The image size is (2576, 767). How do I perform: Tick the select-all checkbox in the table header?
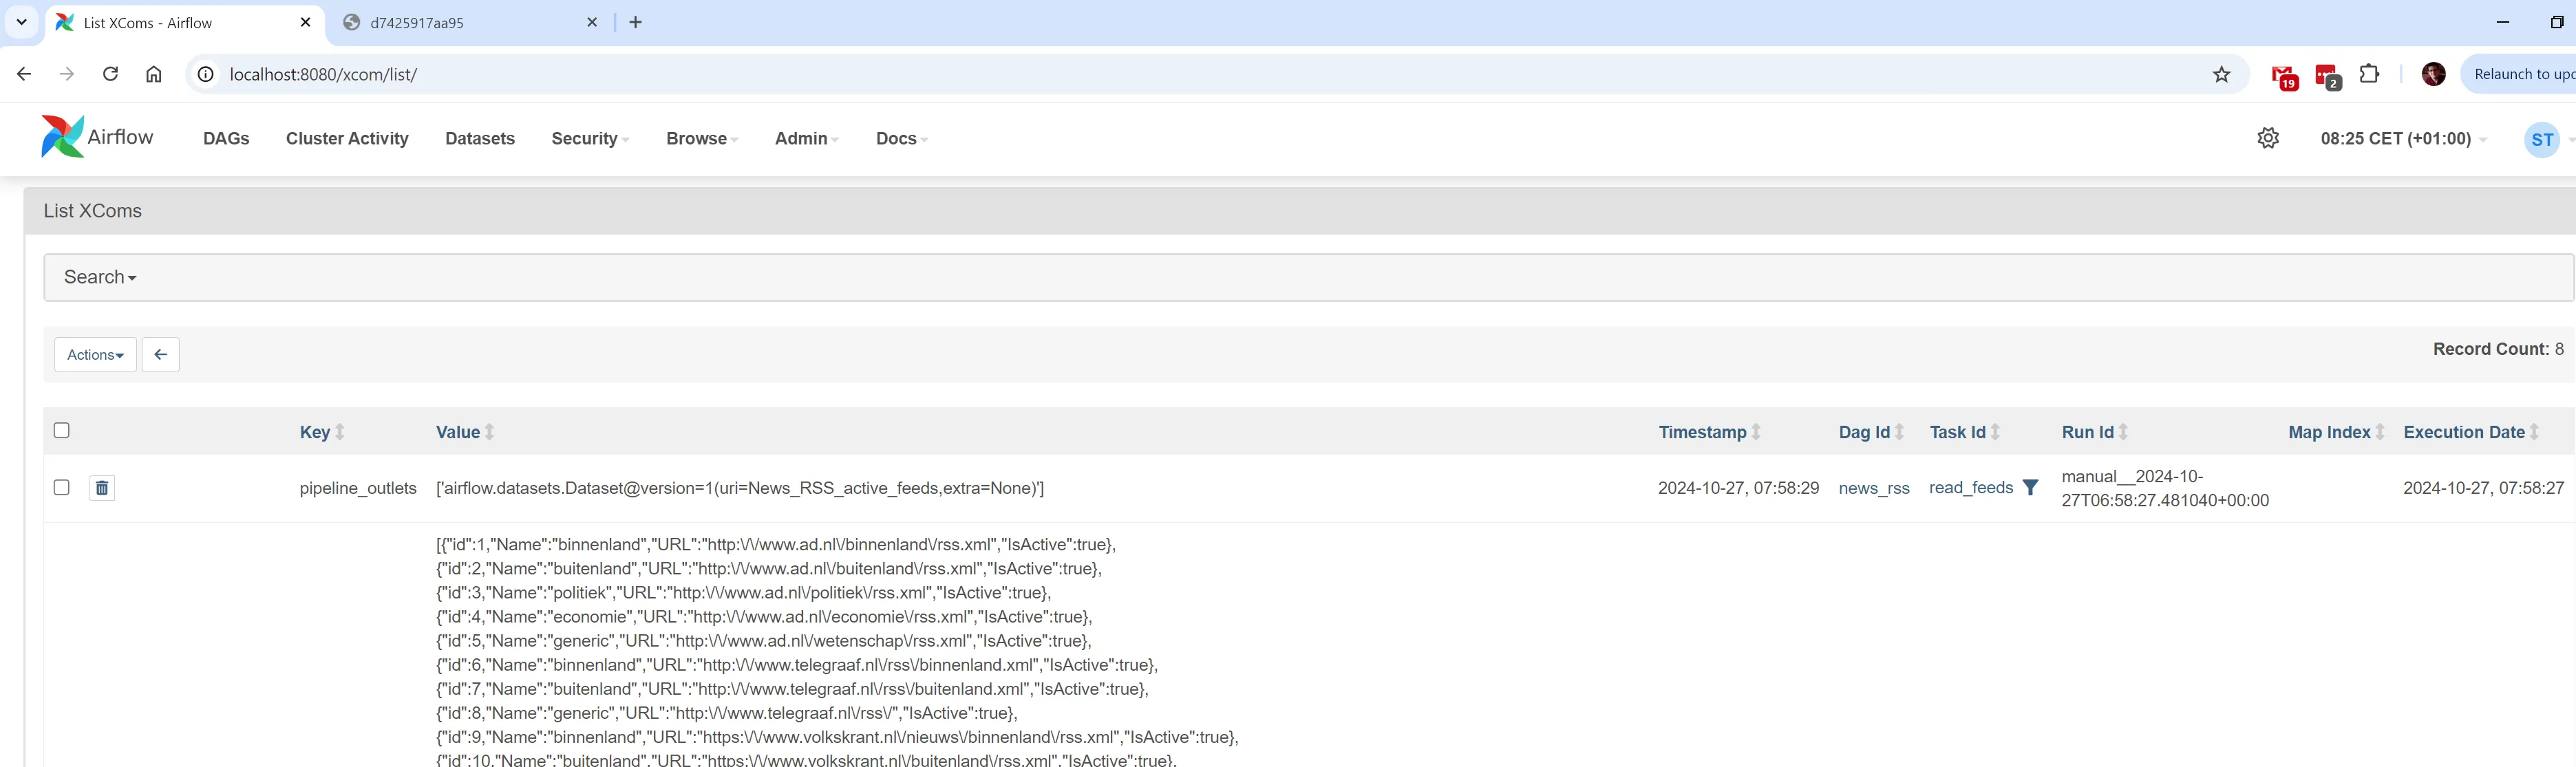point(62,430)
